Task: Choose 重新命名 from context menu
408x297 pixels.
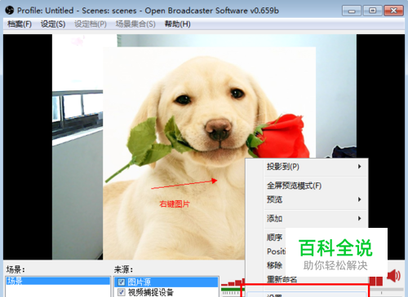Action: pos(282,279)
